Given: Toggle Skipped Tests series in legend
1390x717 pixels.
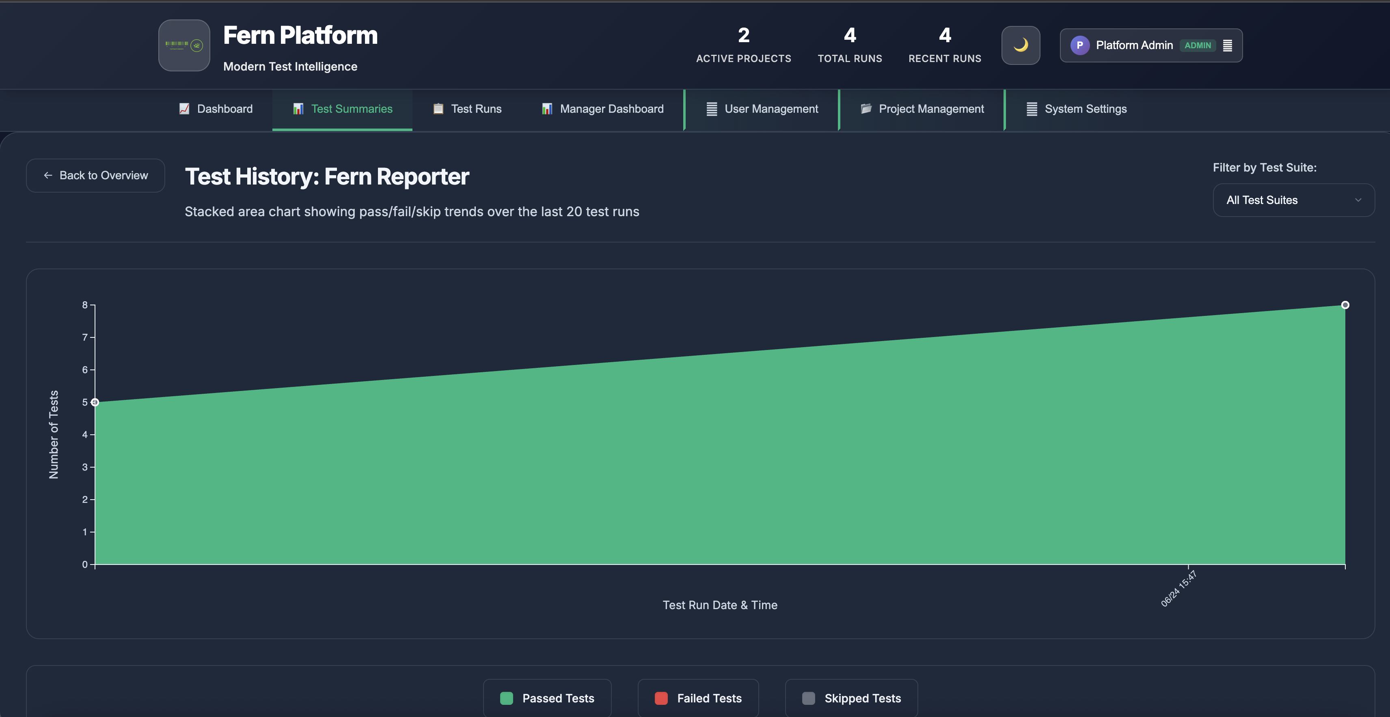Looking at the screenshot, I should pos(851,698).
